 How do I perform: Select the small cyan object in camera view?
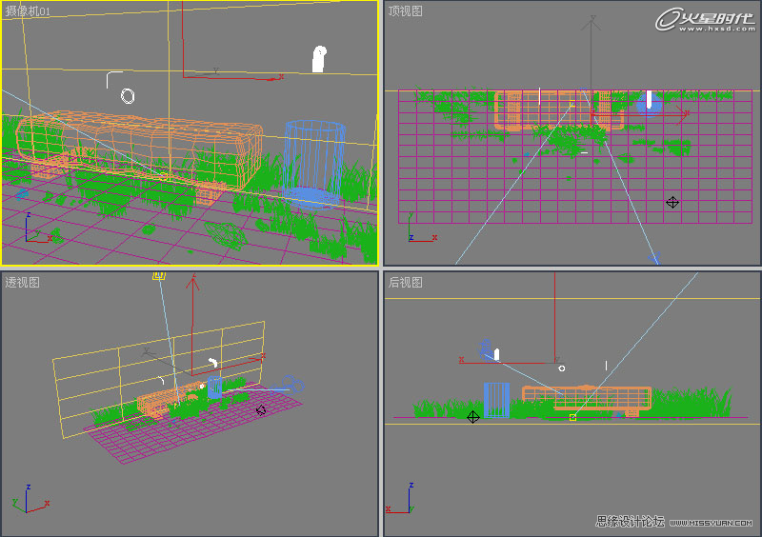click(x=22, y=195)
